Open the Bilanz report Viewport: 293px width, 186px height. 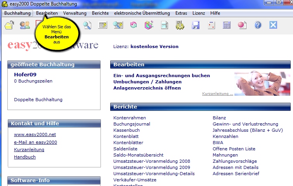219,118
